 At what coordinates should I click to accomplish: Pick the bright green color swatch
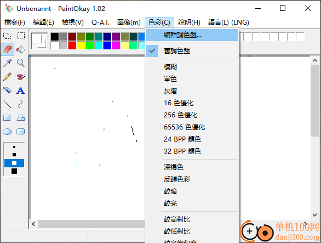(x=90, y=46)
